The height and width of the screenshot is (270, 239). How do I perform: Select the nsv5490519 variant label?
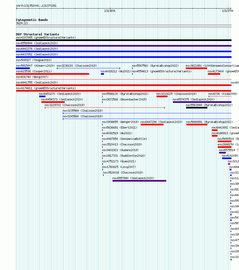coord(228,139)
